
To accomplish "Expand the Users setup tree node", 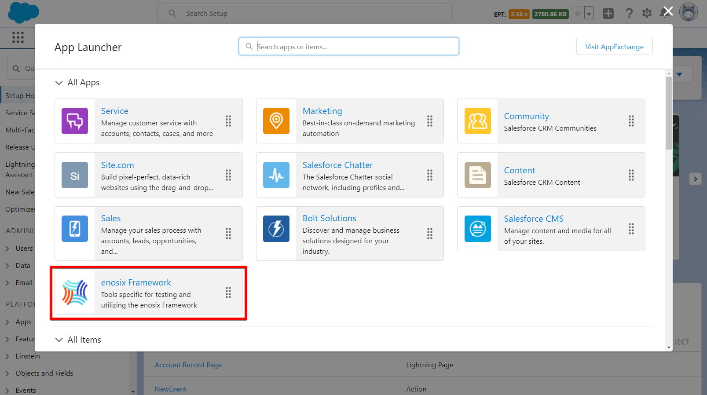I will 7,249.
